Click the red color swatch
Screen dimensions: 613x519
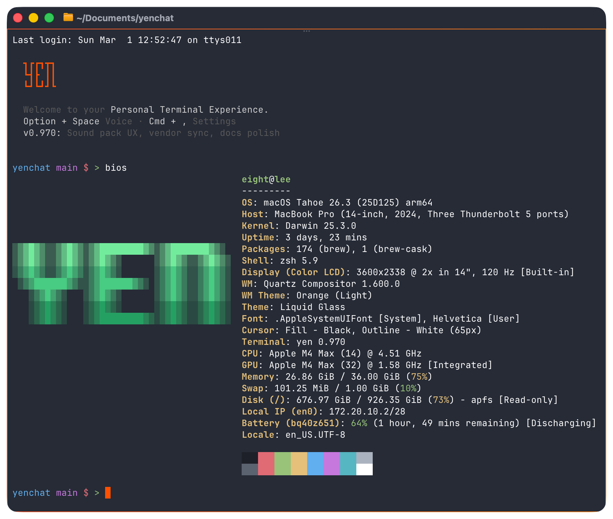pos(266,464)
